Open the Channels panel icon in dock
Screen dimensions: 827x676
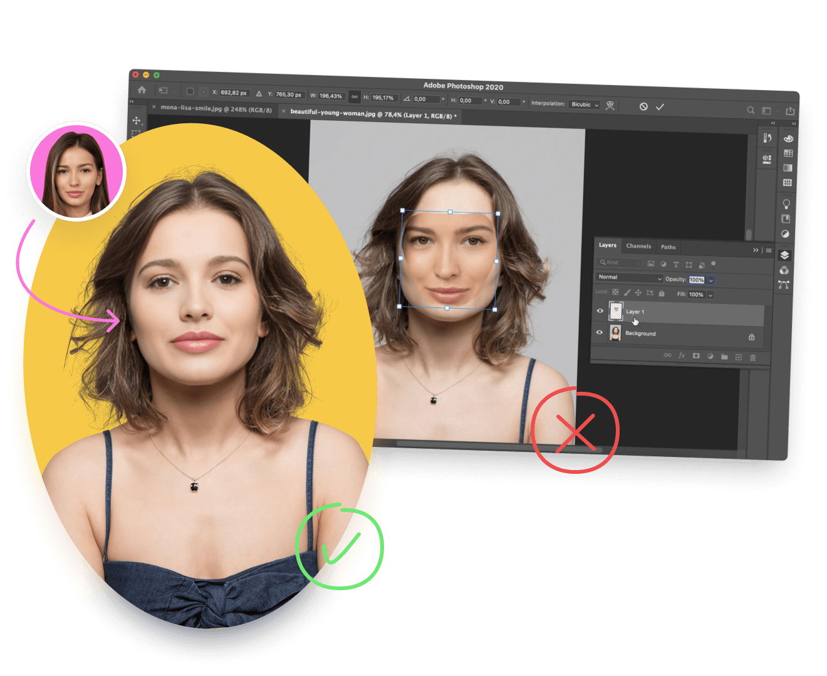(784, 270)
